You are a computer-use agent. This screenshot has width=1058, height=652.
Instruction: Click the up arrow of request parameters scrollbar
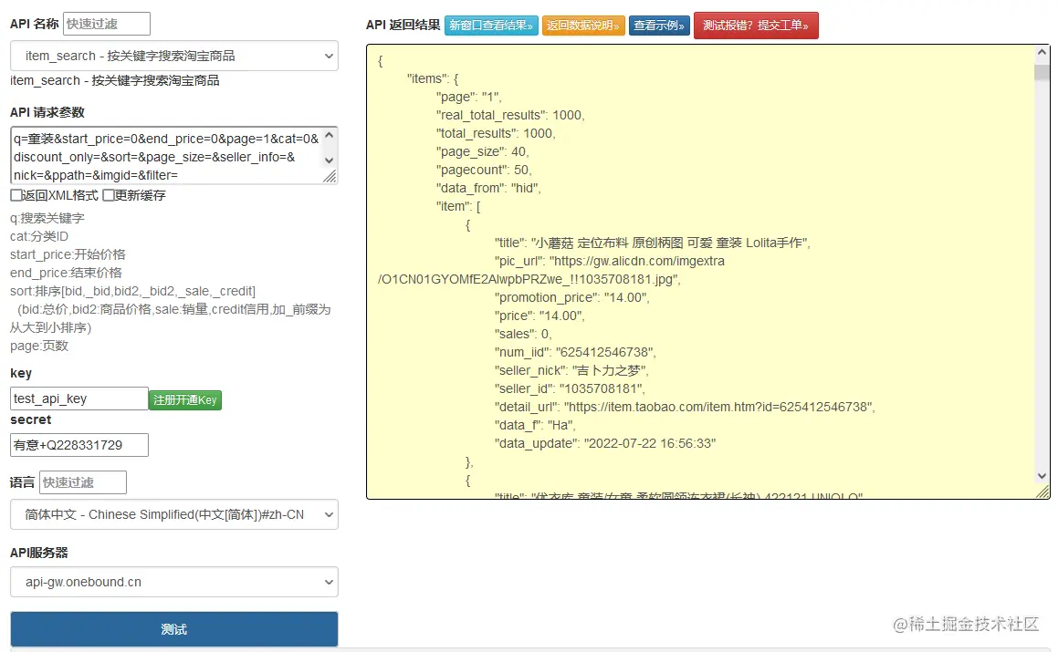click(330, 135)
